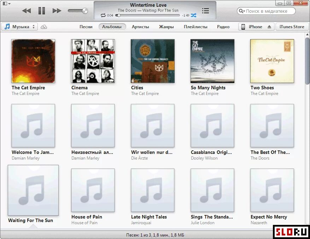Select the Waiting For The Sun artwork
The height and width of the screenshot is (239, 310).
click(33, 190)
